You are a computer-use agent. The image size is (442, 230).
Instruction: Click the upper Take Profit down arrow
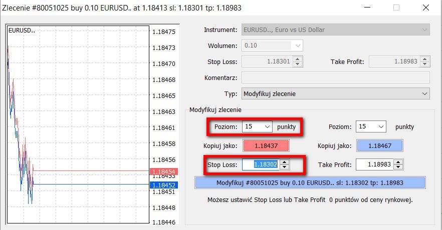point(425,64)
